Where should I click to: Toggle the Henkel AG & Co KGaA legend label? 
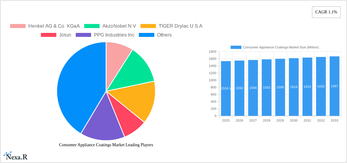54,26
